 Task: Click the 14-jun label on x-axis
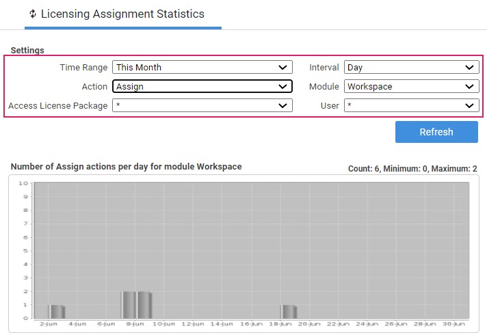point(222,324)
